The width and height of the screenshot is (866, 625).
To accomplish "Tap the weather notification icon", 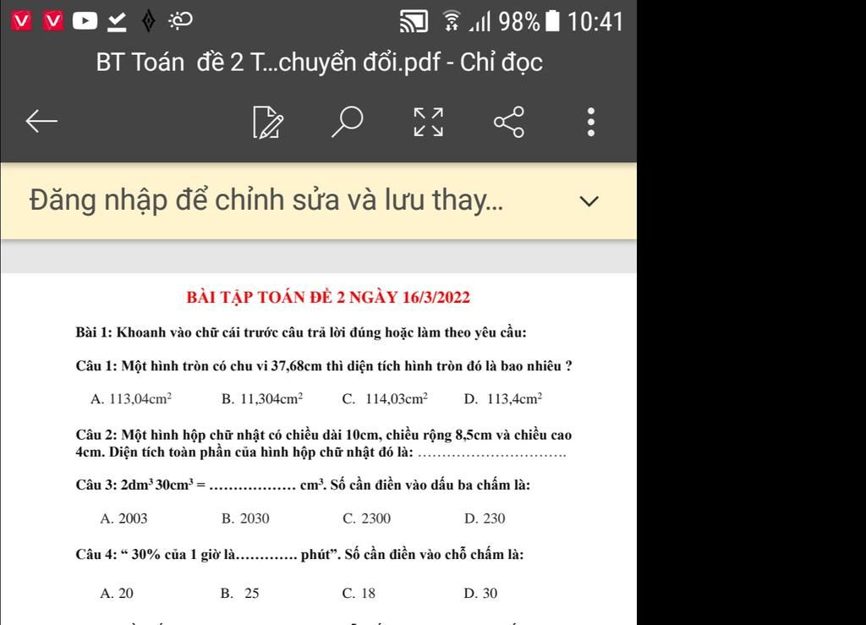I will pos(181,21).
